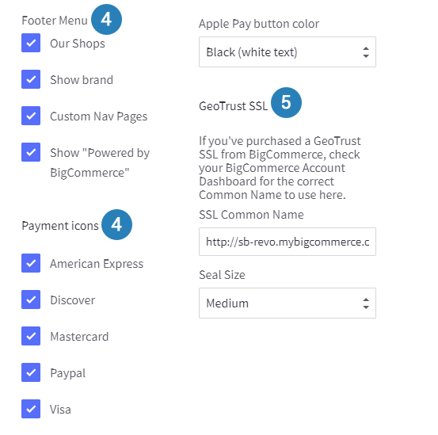Toggle the Show brand checkbox
This screenshot has height=435, width=438.
[x=31, y=79]
